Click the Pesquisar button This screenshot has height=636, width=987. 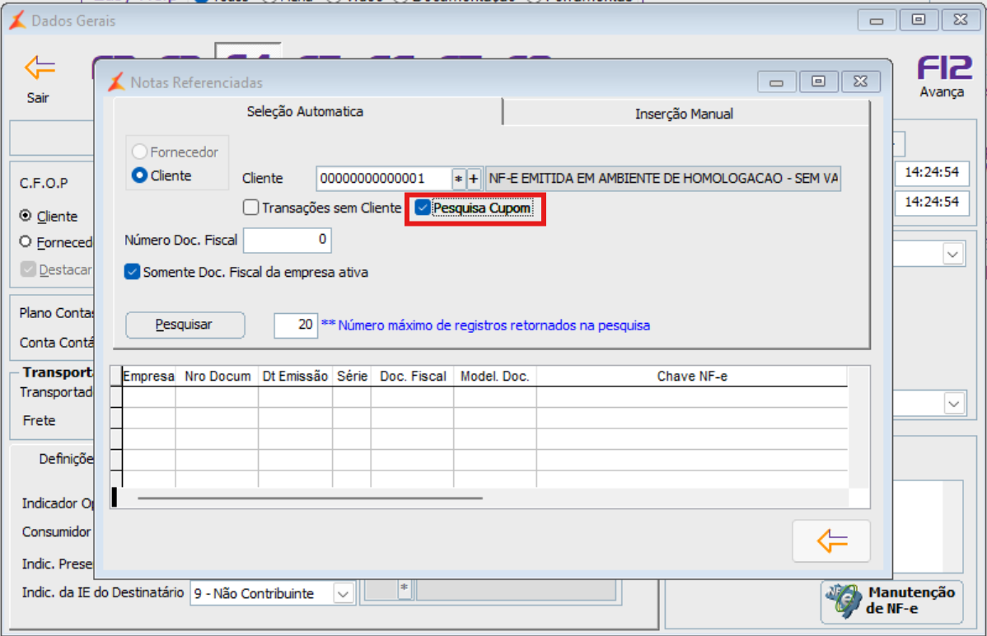pyautogui.click(x=185, y=325)
